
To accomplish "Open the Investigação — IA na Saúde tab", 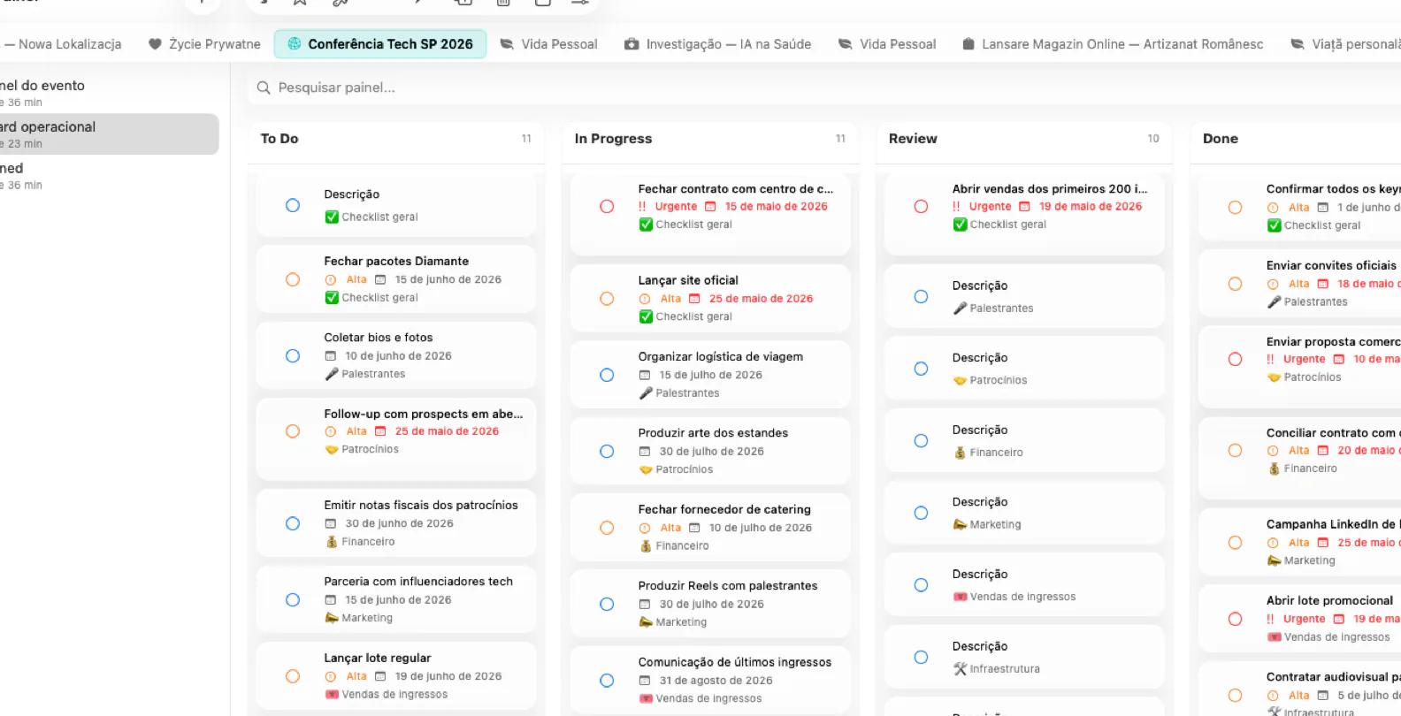I will 717,44.
